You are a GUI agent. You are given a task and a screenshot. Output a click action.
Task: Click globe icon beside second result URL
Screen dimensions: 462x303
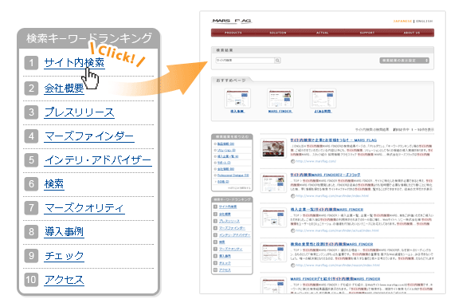(x=293, y=196)
